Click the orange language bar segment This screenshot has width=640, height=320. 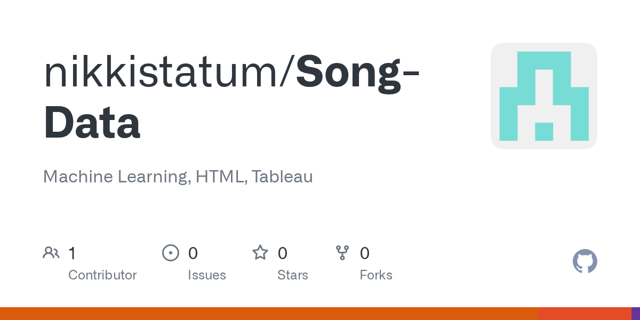(x=269, y=314)
